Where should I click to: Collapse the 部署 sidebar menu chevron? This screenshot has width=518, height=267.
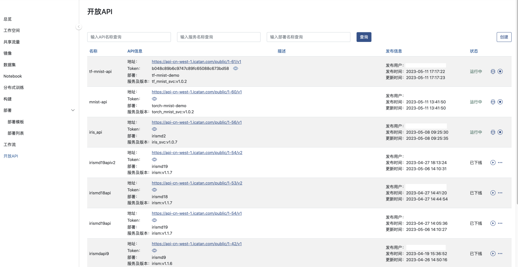coord(73,110)
